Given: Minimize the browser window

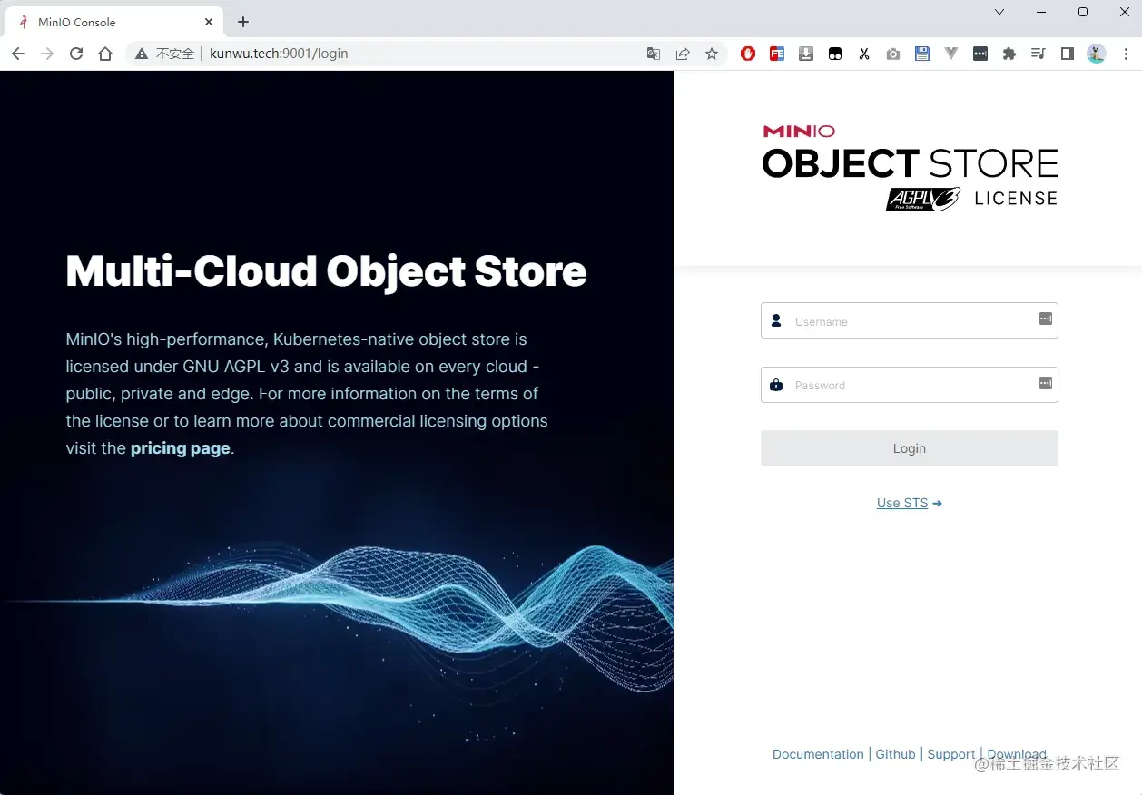Looking at the screenshot, I should click(1041, 12).
